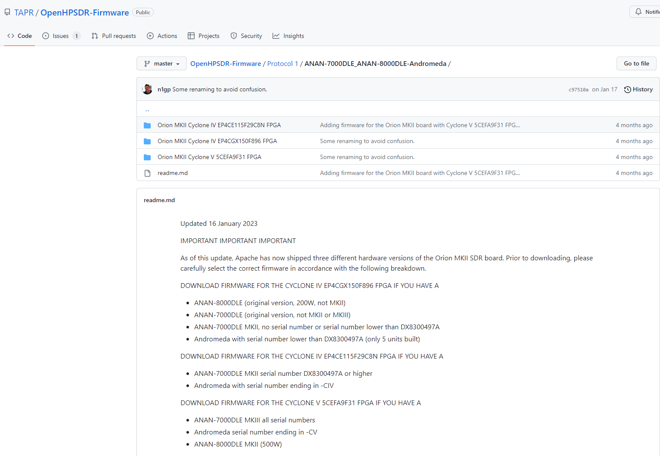Open the master branch dropdown

(161, 63)
